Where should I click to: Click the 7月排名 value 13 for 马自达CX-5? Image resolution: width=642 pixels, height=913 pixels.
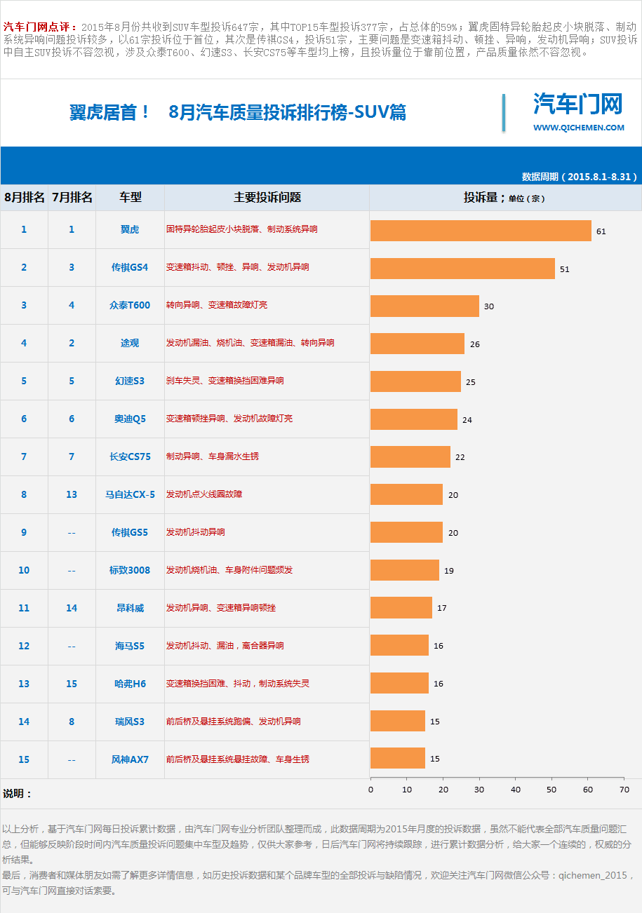pyautogui.click(x=72, y=494)
